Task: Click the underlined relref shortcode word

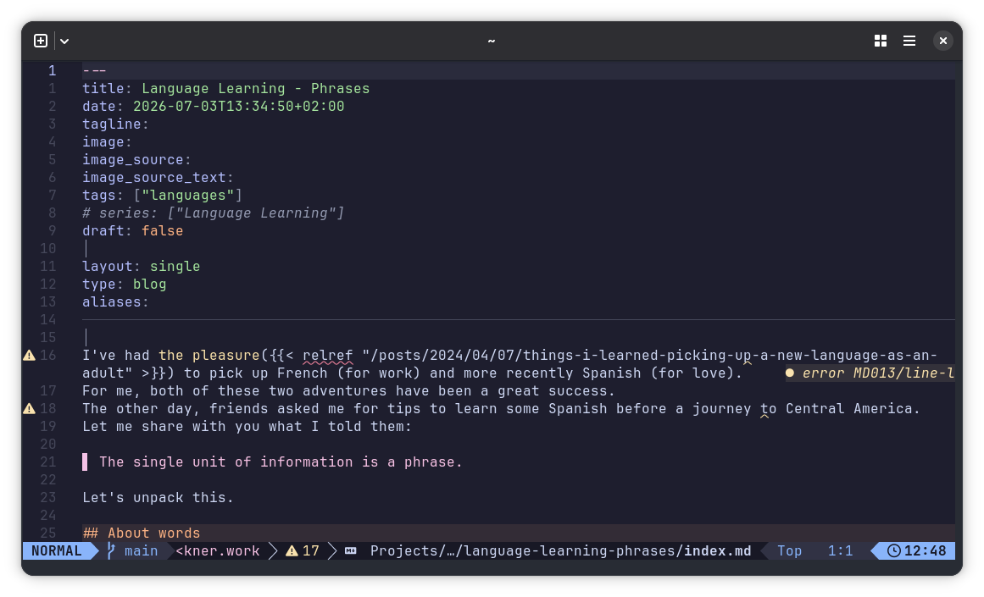Action: coord(328,356)
